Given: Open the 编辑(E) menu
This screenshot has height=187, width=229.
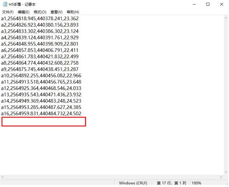Looking at the screenshot, I should pyautogui.click(x=24, y=12).
